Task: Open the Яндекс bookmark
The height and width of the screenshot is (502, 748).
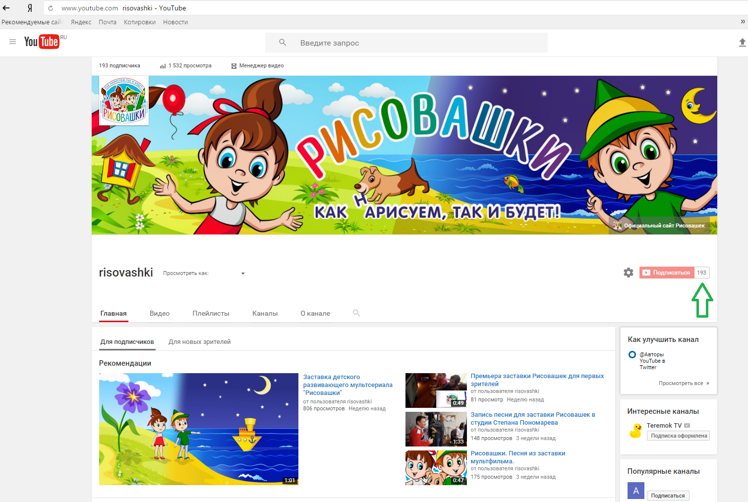Action: click(81, 22)
